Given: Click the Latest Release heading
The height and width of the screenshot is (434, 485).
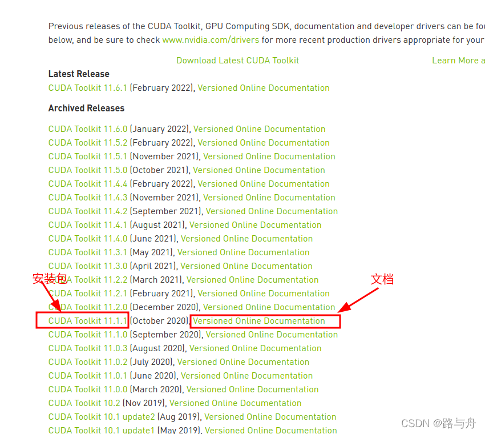Looking at the screenshot, I should point(79,74).
